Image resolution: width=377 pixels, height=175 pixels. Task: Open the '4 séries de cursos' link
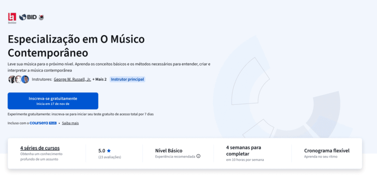point(40,148)
